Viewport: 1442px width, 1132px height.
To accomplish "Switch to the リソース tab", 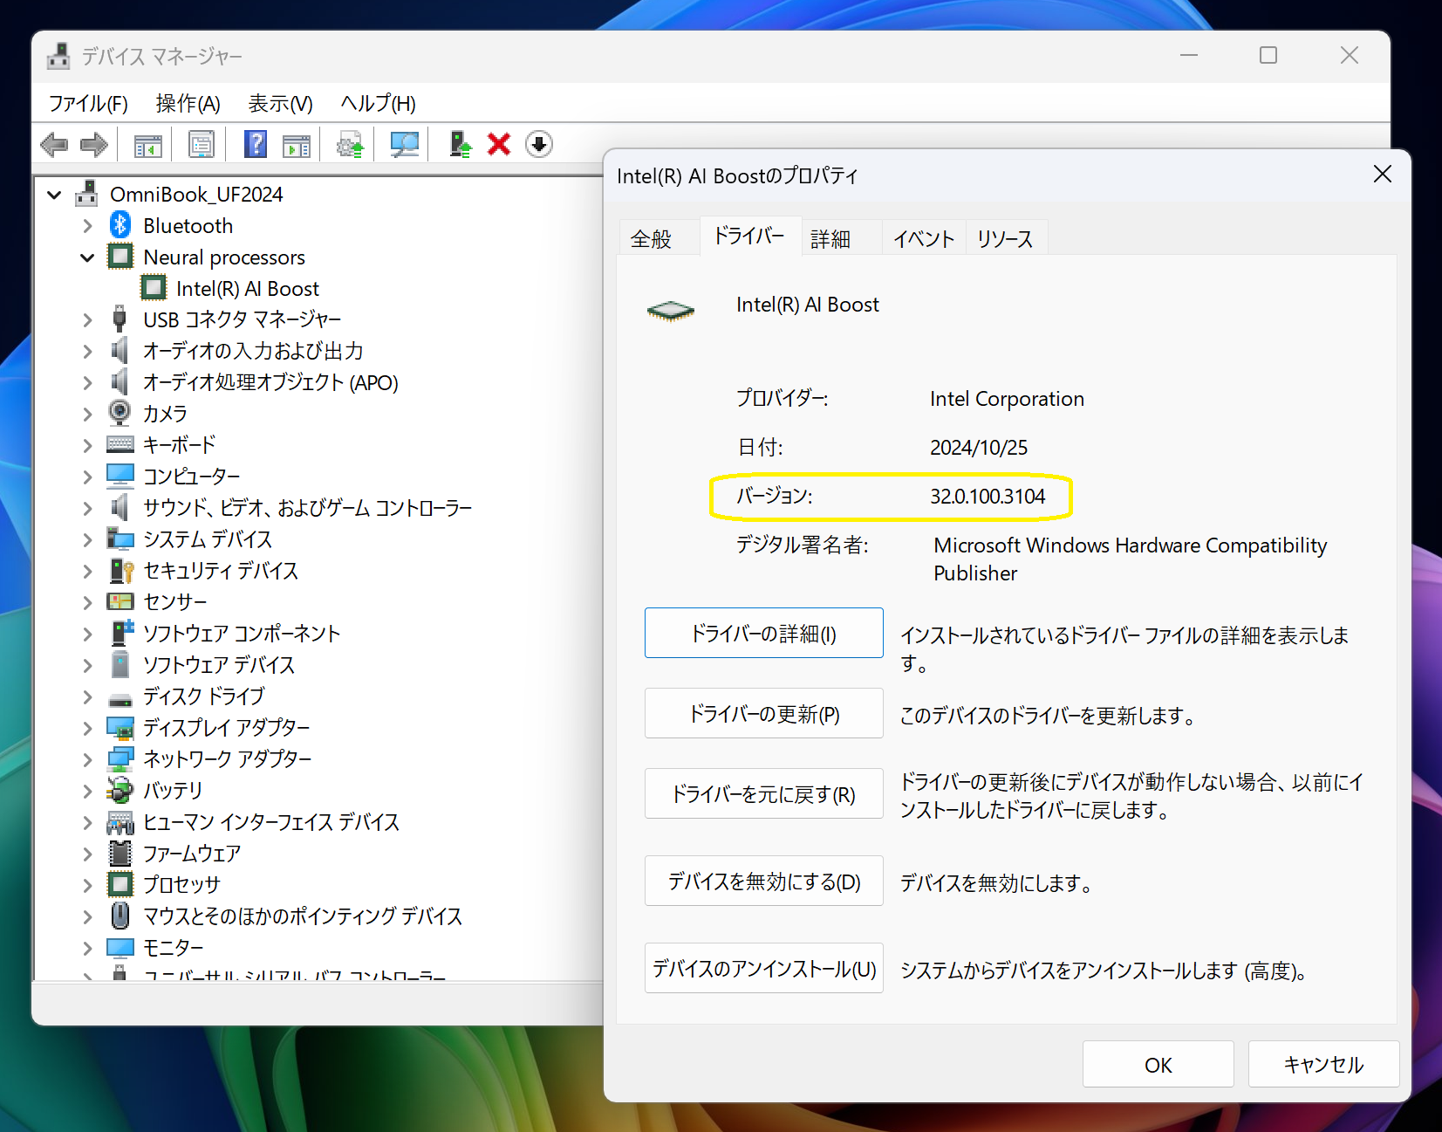I will point(1005,238).
